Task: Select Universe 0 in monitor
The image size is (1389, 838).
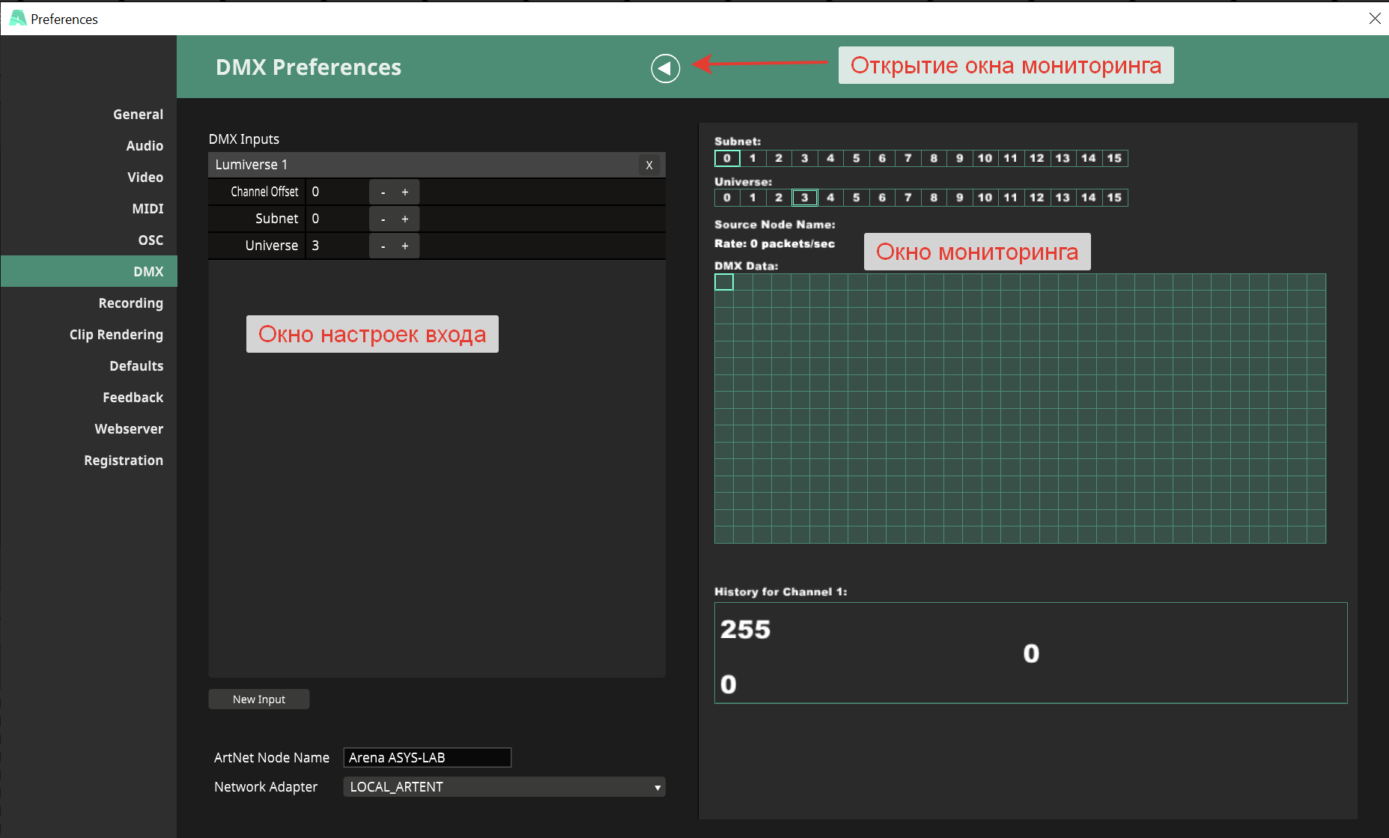Action: coord(727,198)
